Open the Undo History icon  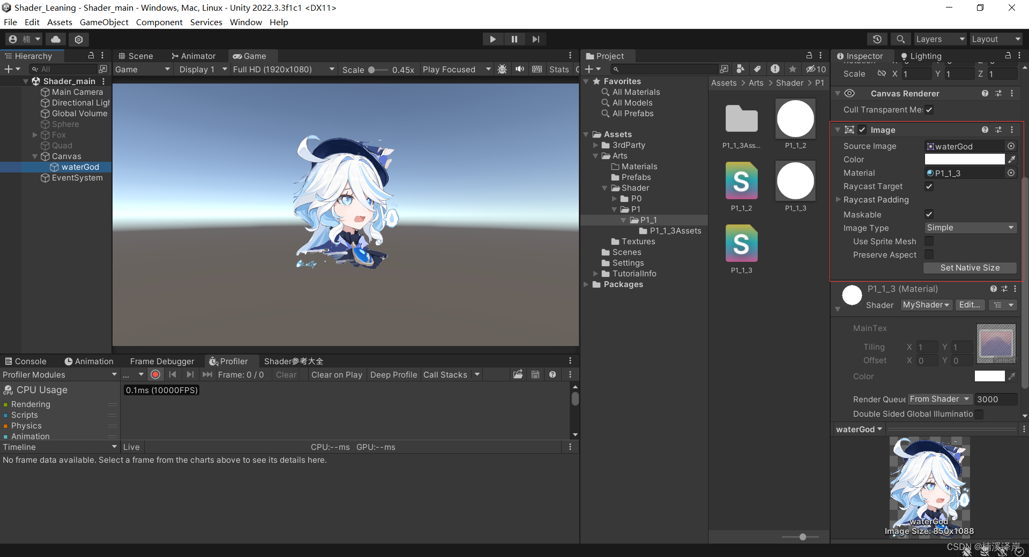click(x=877, y=39)
